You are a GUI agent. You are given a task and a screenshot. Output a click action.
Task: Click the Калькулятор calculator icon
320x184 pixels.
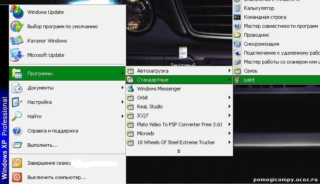[x=237, y=8]
